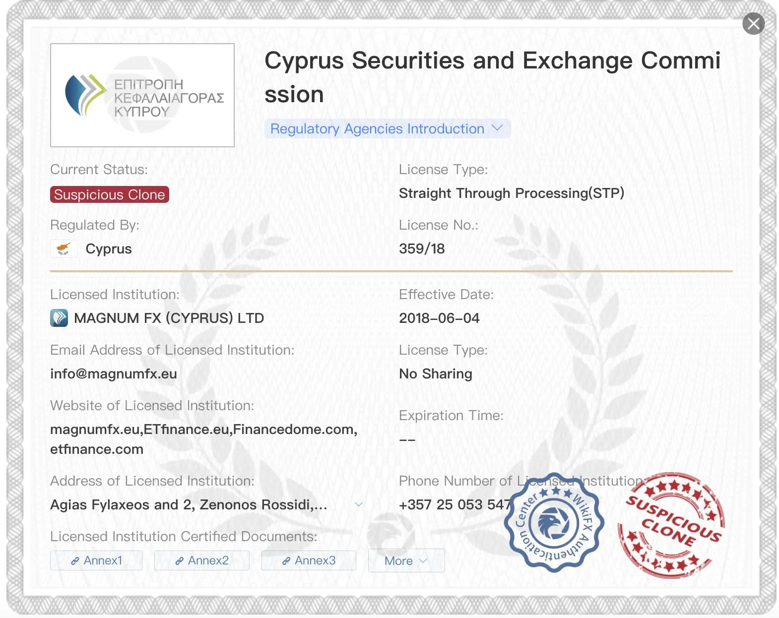Click the red Suspicious Clone stamp
This screenshot has width=779, height=618.
(x=671, y=525)
